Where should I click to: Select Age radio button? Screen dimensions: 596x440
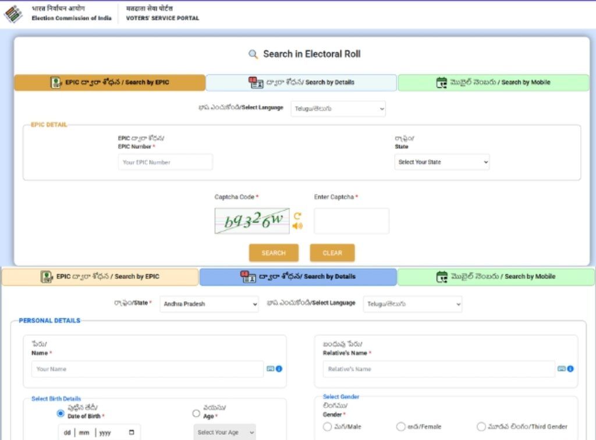coord(196,413)
